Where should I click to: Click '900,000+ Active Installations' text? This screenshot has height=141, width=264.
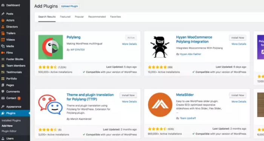165,134
